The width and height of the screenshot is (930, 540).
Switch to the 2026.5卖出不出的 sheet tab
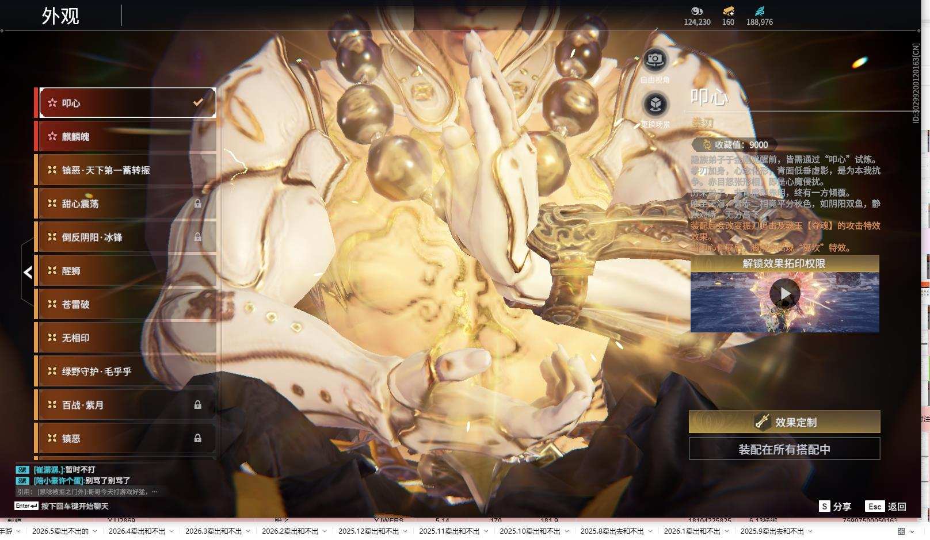coord(60,531)
